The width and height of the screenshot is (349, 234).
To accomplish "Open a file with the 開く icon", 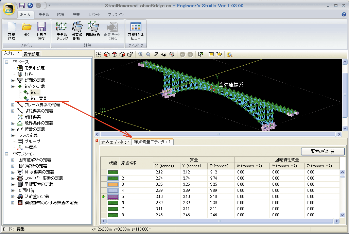I will click(27, 29).
